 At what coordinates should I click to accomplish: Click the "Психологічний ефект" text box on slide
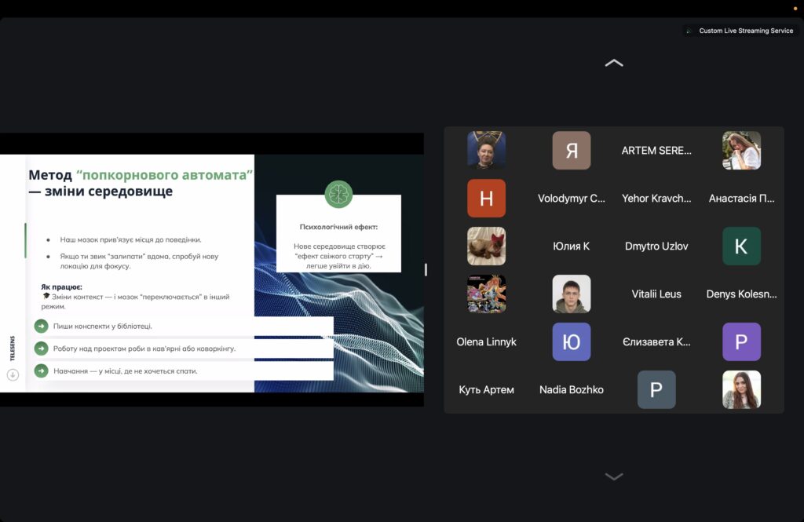(338, 234)
